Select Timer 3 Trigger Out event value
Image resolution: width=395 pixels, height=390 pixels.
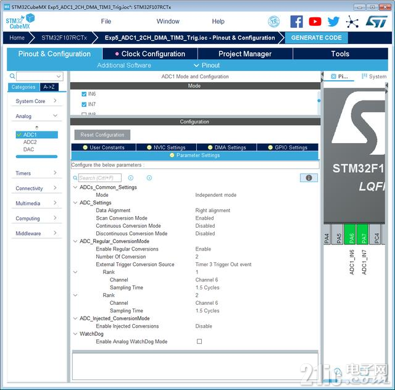click(x=223, y=264)
